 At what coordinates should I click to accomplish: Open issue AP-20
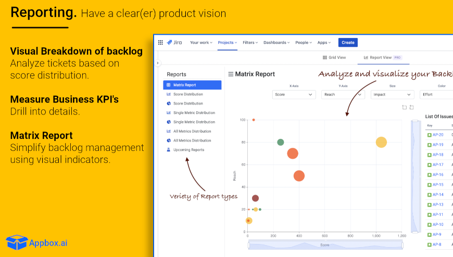[x=438, y=135]
